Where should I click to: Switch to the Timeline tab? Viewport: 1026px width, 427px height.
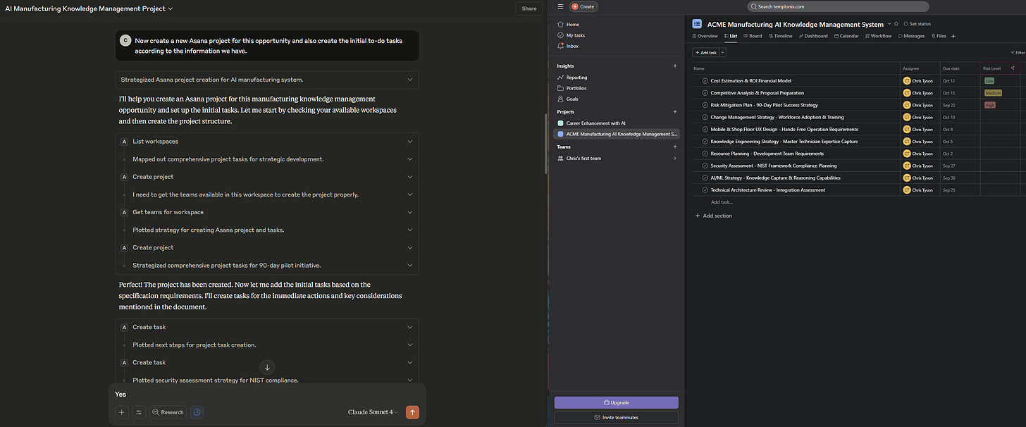(x=780, y=36)
